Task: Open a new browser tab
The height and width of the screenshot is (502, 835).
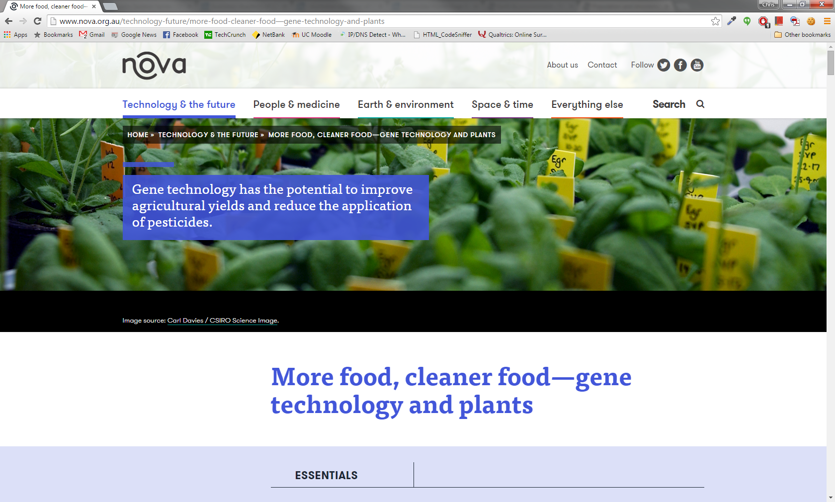Action: (x=110, y=6)
